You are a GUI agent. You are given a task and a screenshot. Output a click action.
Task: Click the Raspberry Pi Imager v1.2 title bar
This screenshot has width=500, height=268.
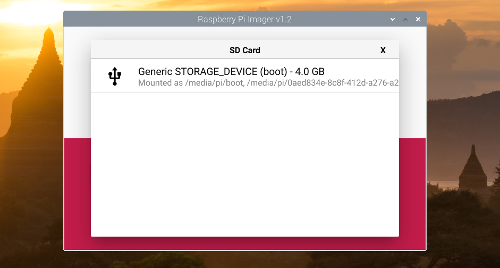[x=244, y=19]
